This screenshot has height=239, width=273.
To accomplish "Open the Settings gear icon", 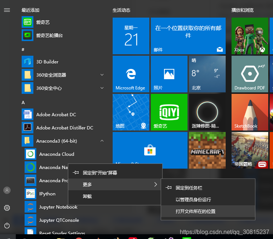I will [x=7, y=208].
